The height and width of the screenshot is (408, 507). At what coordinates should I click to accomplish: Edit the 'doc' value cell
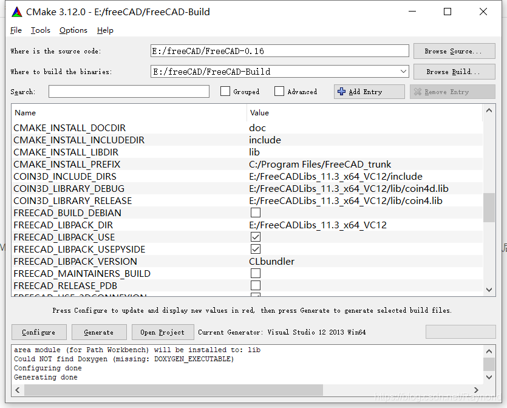tap(257, 127)
